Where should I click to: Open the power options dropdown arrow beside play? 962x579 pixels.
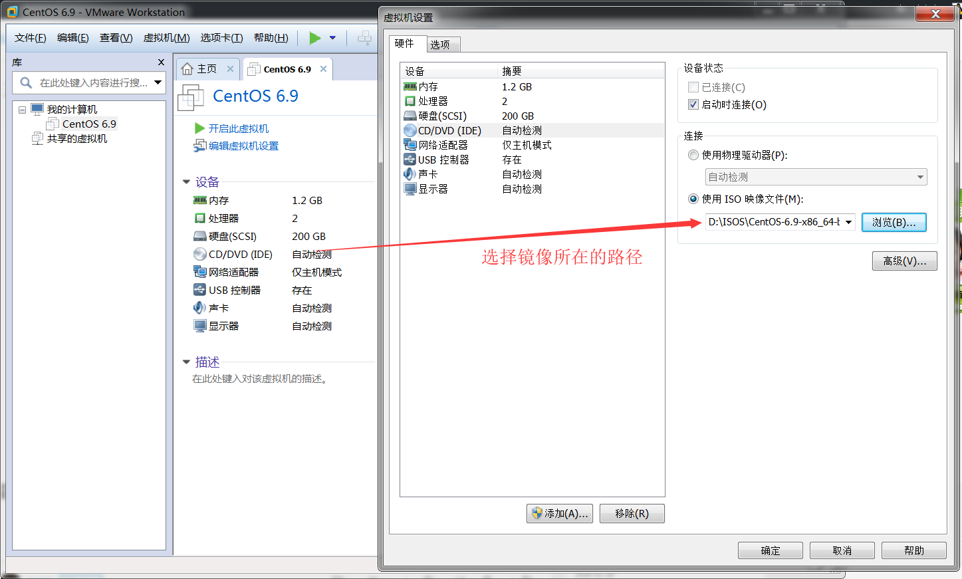(x=332, y=38)
